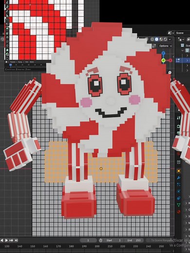Toggle the preview range clock icon
Viewport: 190px width, 253px height.
101,240
